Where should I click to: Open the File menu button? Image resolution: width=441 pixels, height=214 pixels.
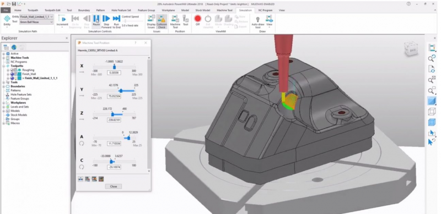click(x=6, y=10)
